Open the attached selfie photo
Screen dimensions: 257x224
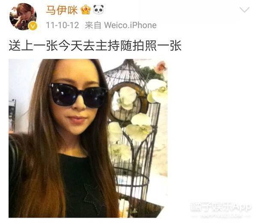[88, 138]
